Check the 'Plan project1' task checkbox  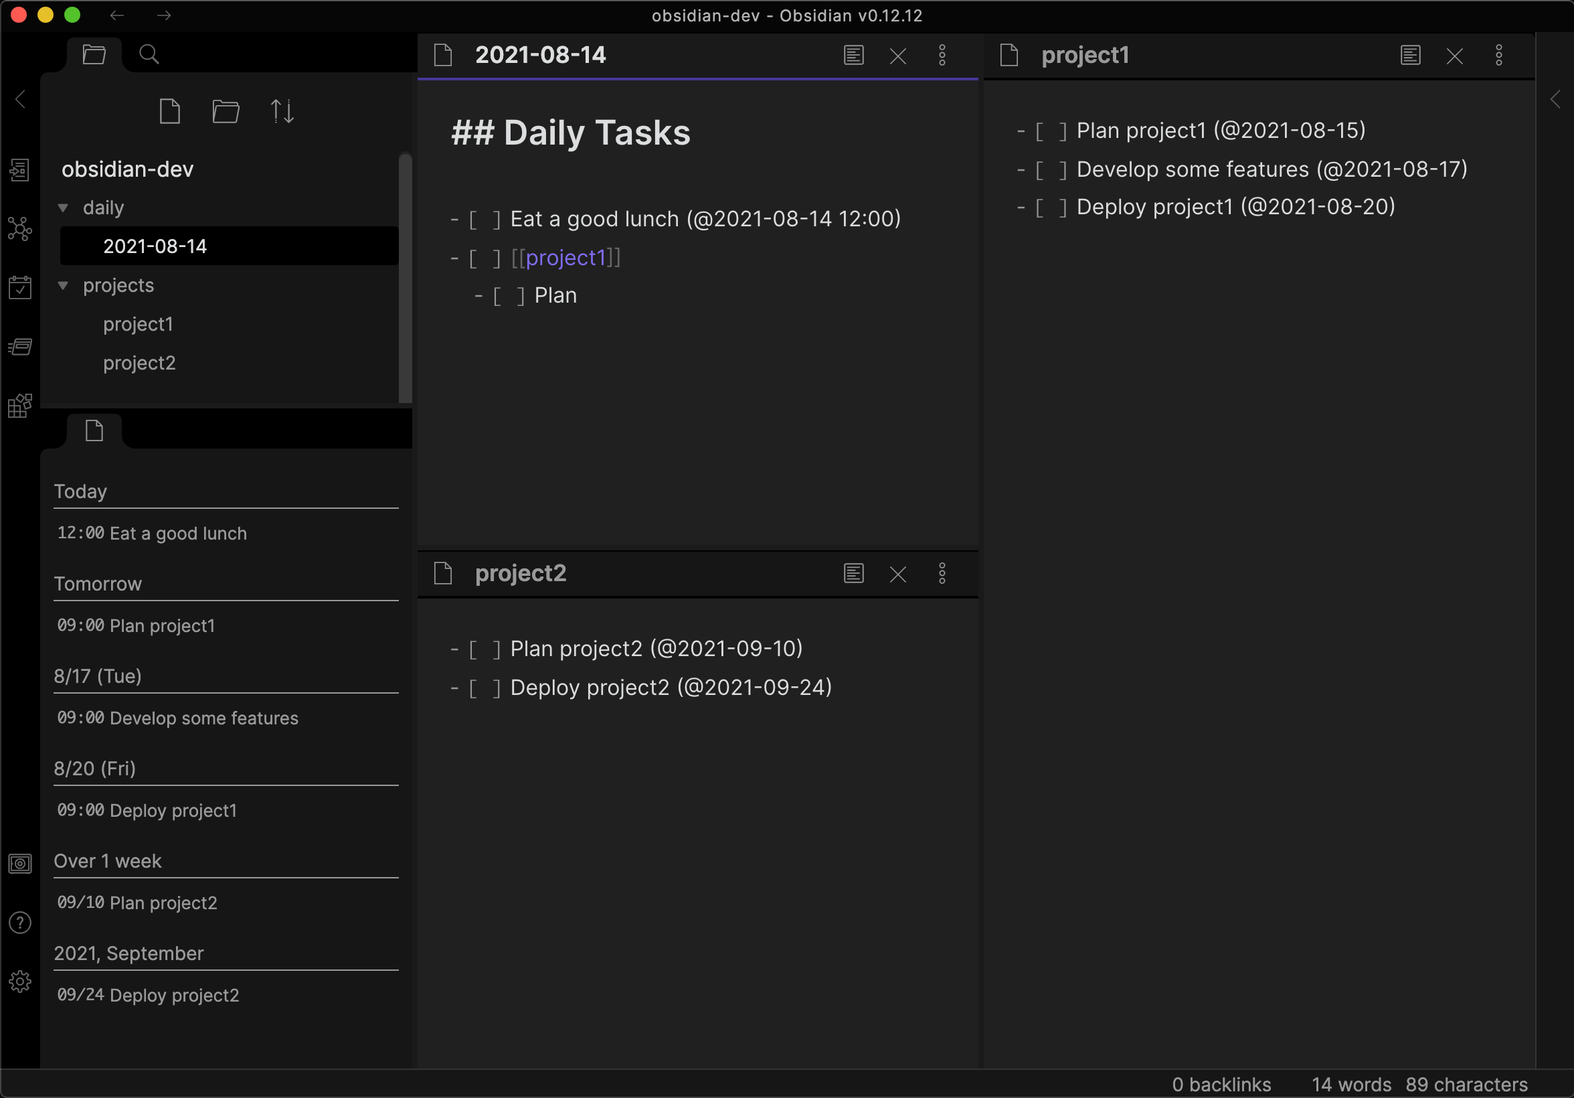click(1051, 131)
